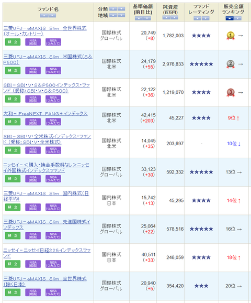Click the bronze rank 3 medal
Screen dimensions: 251x303
tap(231, 93)
